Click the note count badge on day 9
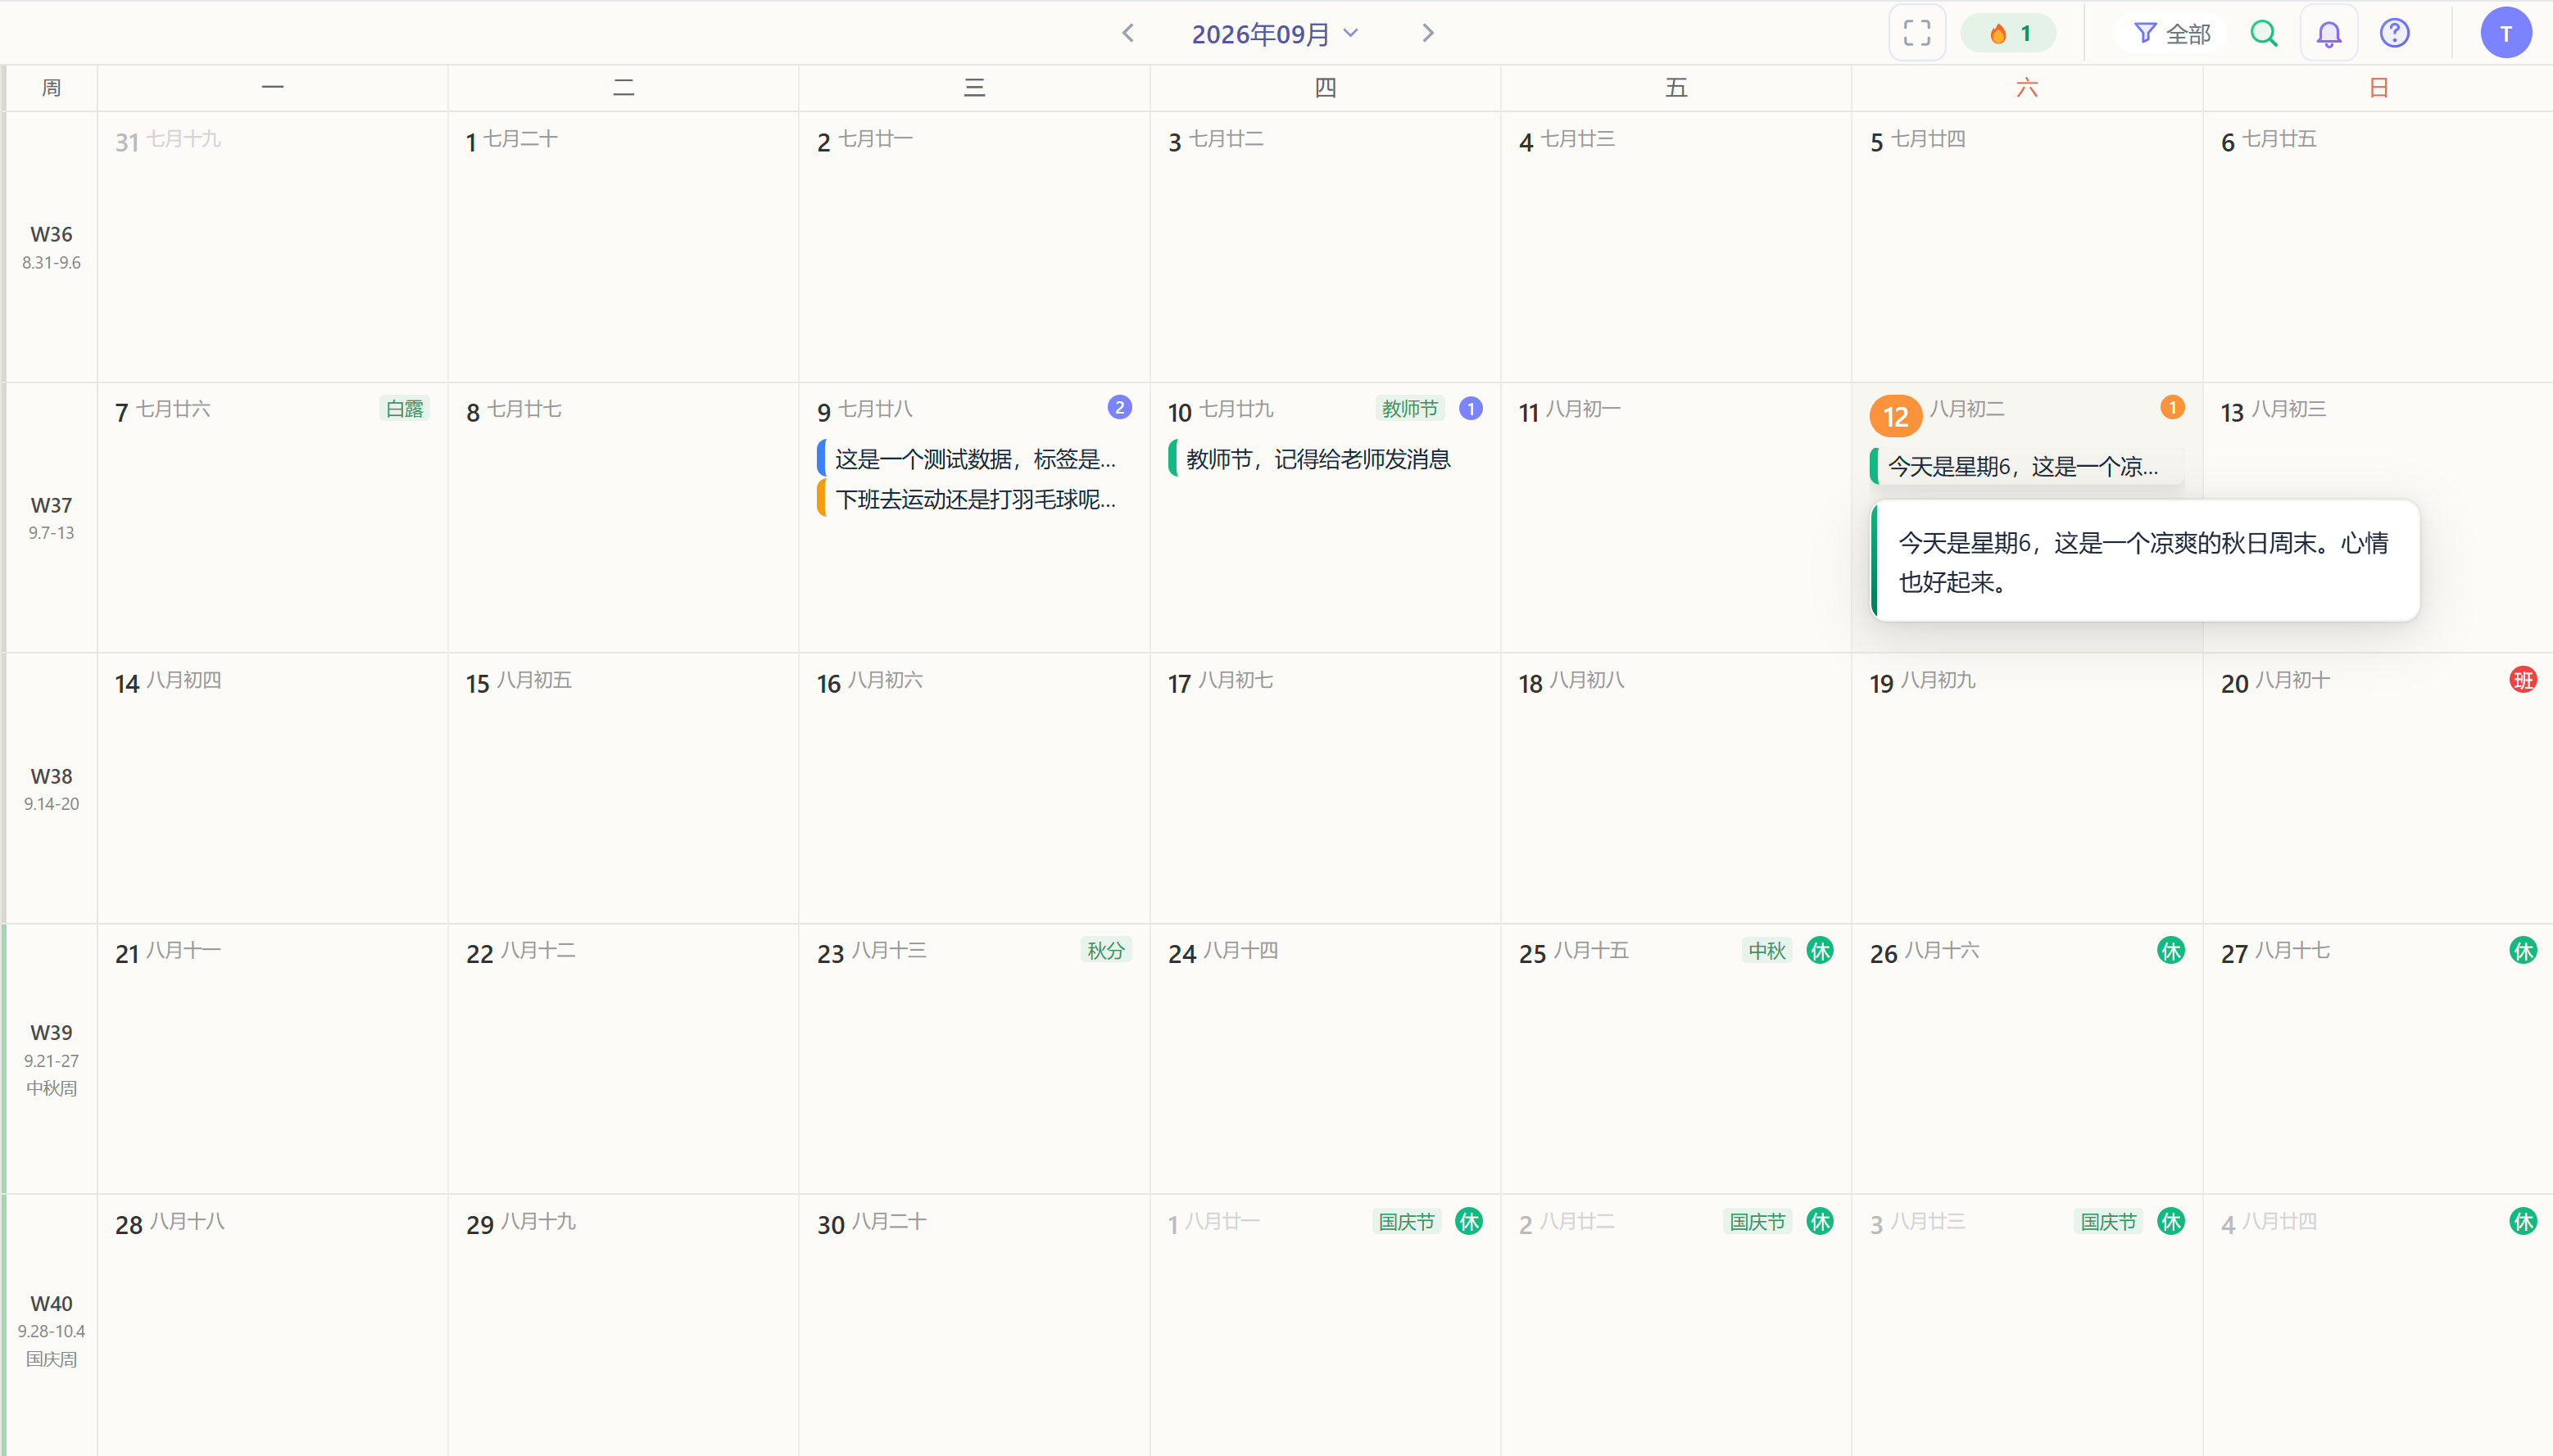 click(1119, 407)
